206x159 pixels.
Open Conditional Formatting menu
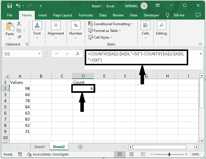click(111, 24)
